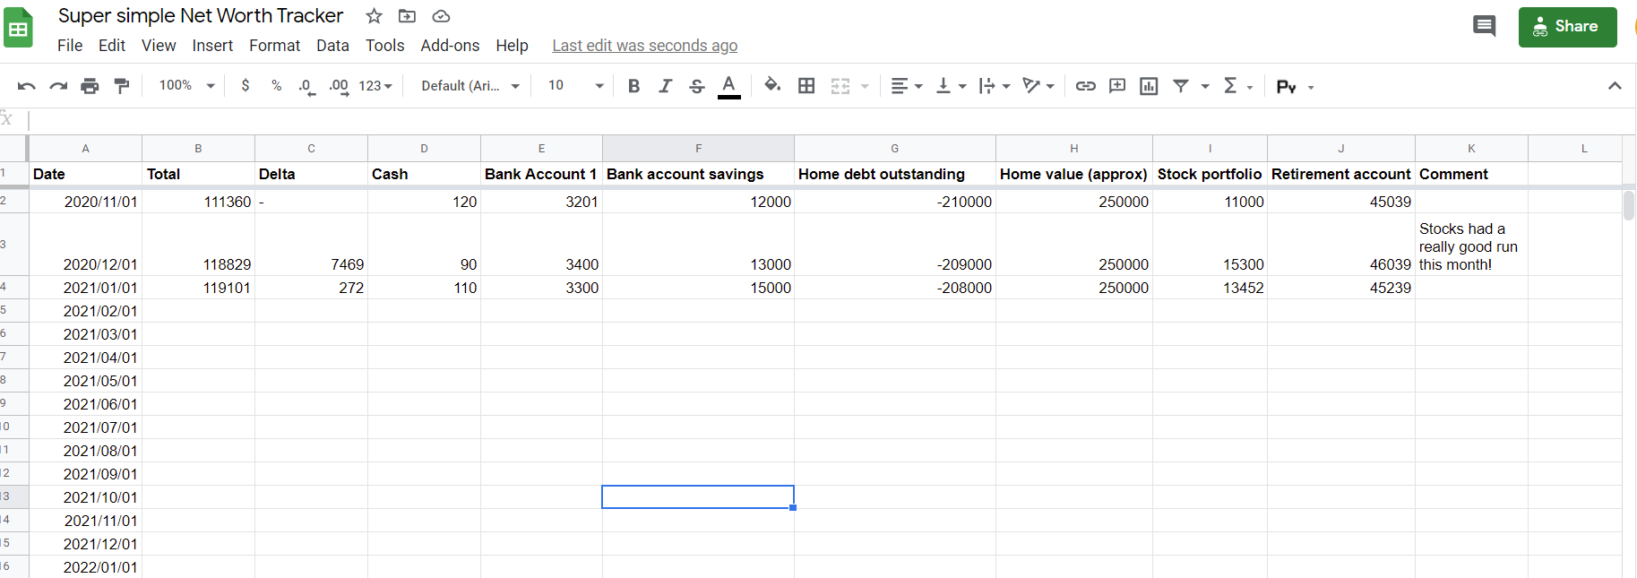Open the Pv add-on toolbar menu
The image size is (1637, 578).
tap(1295, 87)
